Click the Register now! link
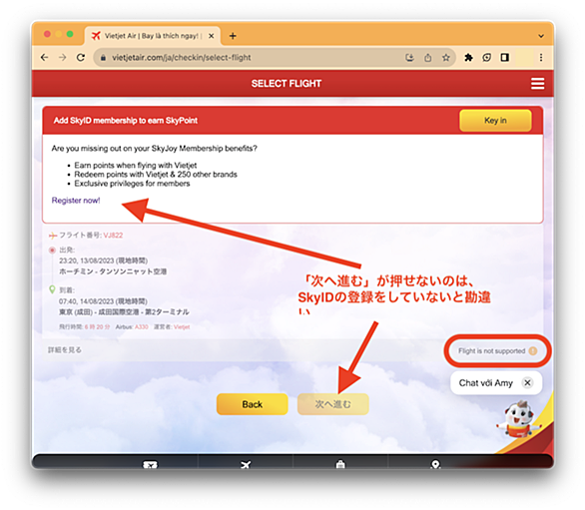Image resolution: width=585 pixels, height=510 pixels. click(x=76, y=201)
